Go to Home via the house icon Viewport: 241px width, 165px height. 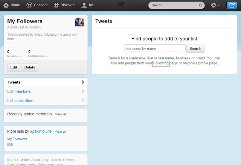coord(6,5)
